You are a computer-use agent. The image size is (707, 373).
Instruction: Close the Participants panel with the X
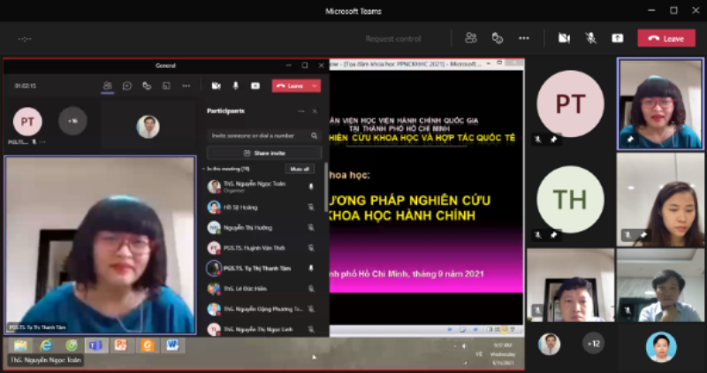[x=314, y=111]
